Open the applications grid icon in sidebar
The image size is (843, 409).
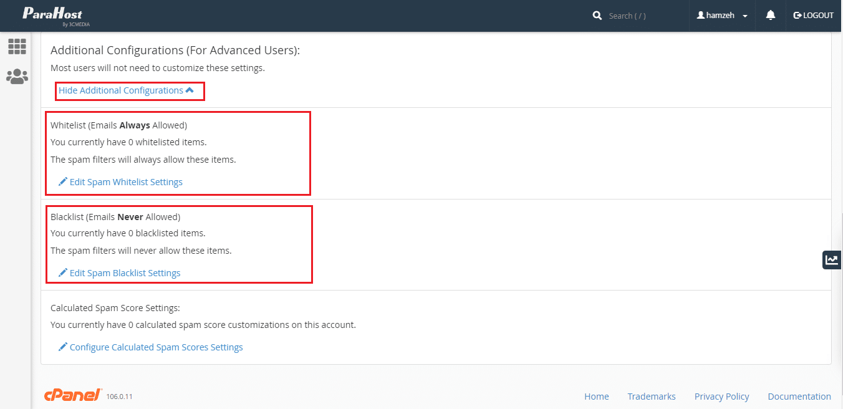[17, 46]
